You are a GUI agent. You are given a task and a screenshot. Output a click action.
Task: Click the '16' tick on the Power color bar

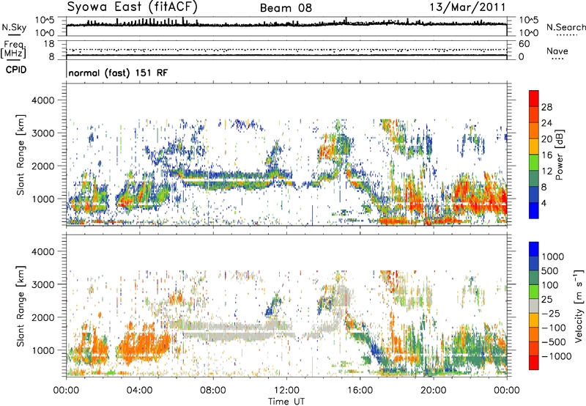(x=546, y=155)
